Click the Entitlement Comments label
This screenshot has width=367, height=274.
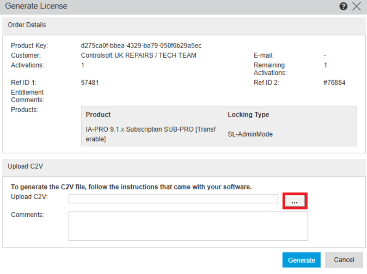(x=28, y=96)
